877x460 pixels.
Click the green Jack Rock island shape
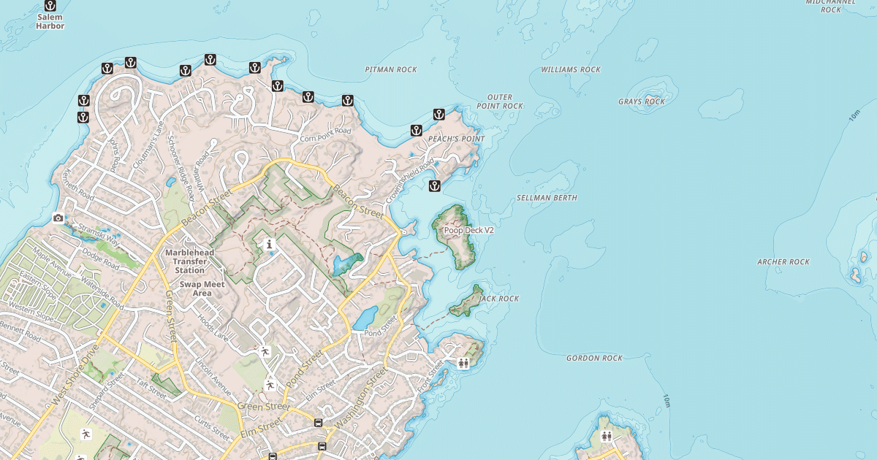(x=466, y=302)
